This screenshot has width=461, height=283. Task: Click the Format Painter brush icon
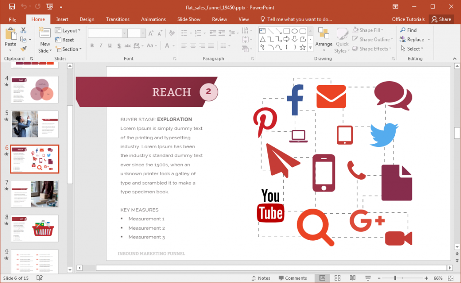(x=23, y=48)
